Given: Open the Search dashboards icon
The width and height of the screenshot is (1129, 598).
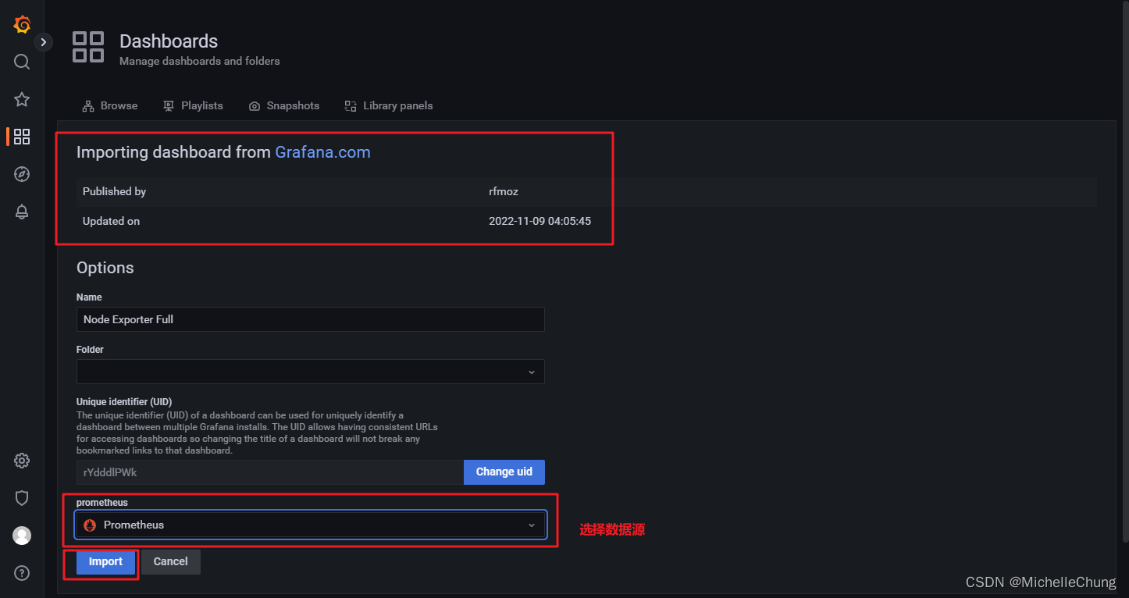Looking at the screenshot, I should click(22, 62).
